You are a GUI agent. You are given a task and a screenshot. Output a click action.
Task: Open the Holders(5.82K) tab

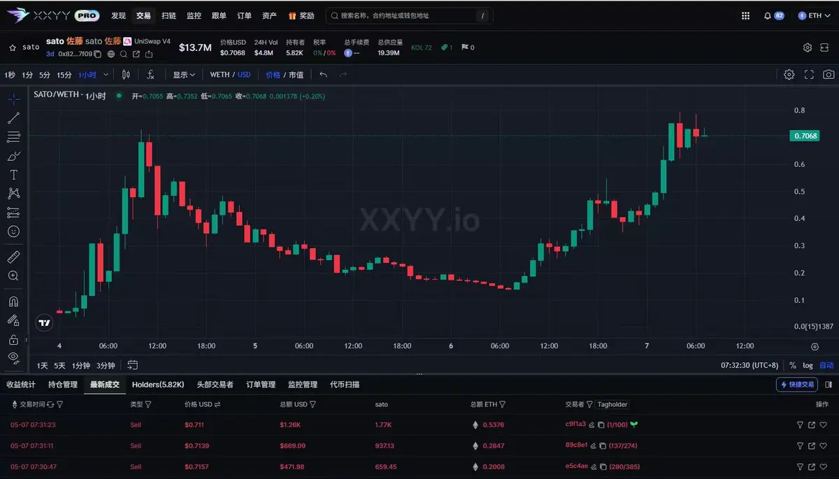[158, 385]
